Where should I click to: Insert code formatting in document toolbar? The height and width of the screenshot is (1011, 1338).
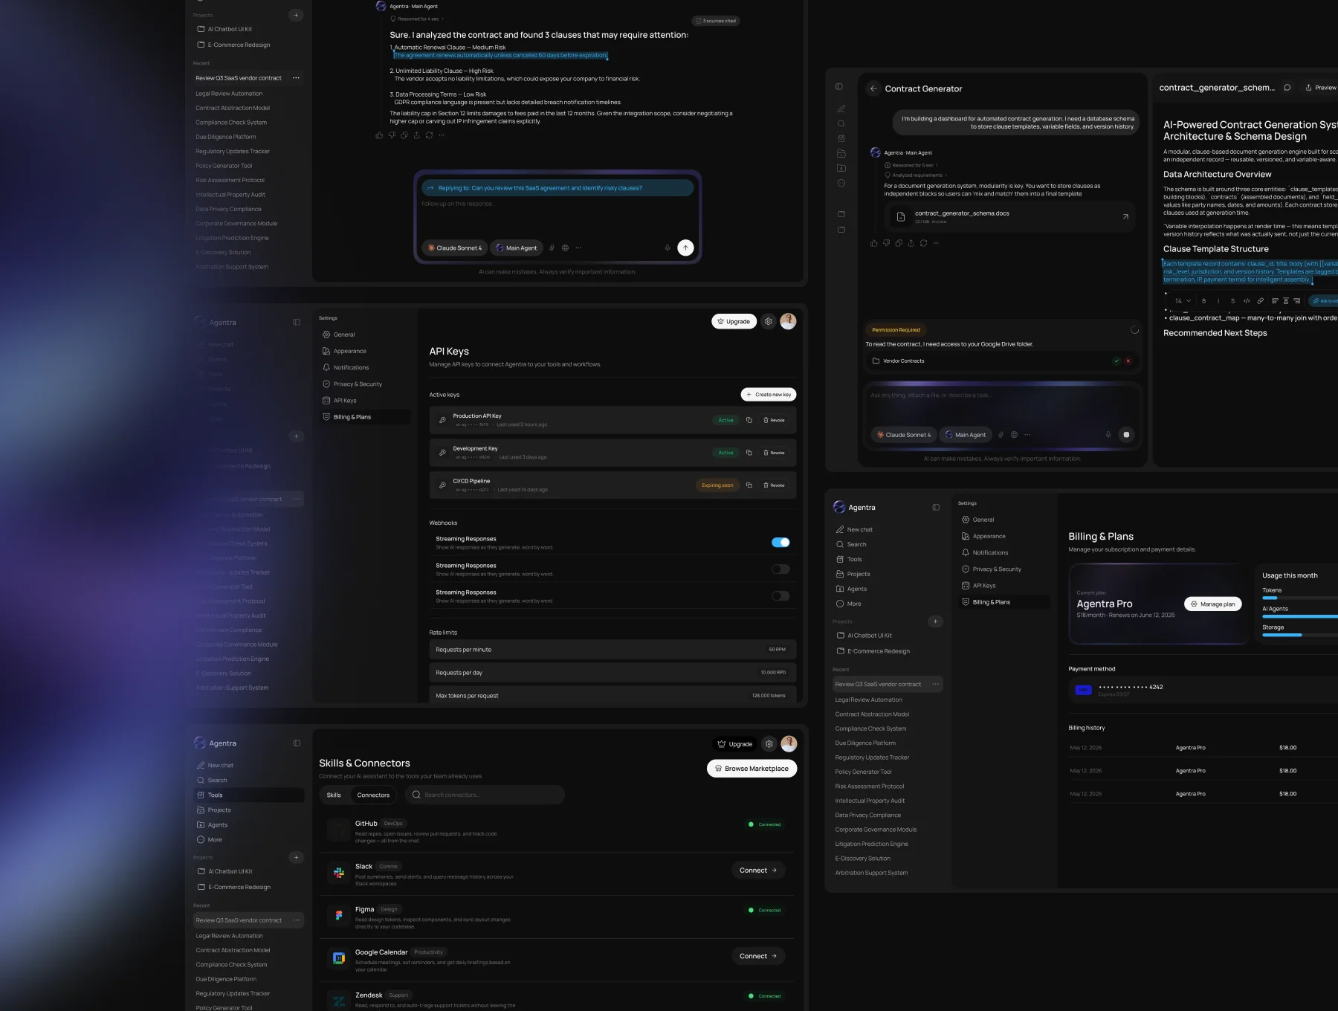click(x=1247, y=301)
